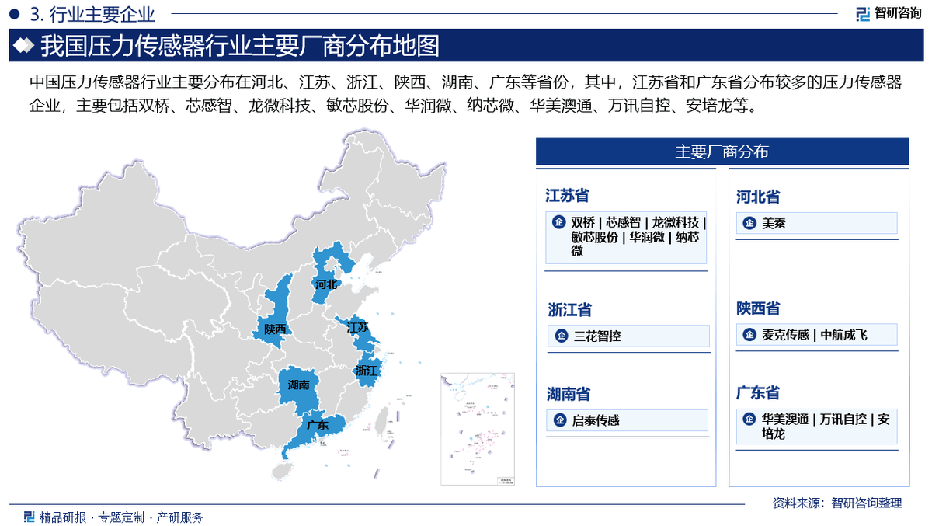Click the diamond icon beside the main title

click(25, 46)
